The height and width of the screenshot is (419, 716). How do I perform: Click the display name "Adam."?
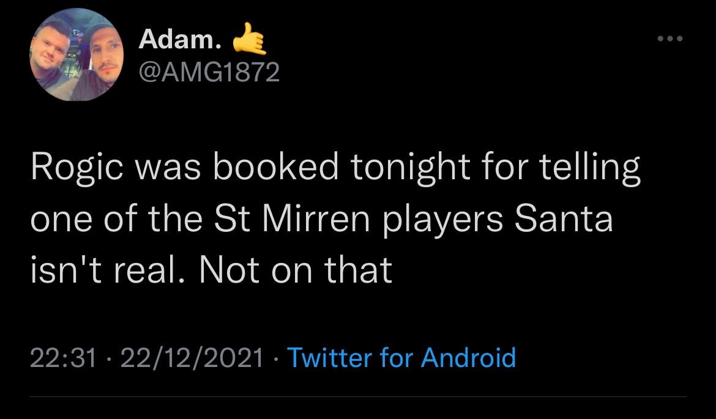(178, 40)
